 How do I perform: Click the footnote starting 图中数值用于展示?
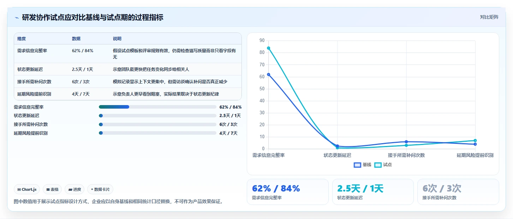pos(118,202)
